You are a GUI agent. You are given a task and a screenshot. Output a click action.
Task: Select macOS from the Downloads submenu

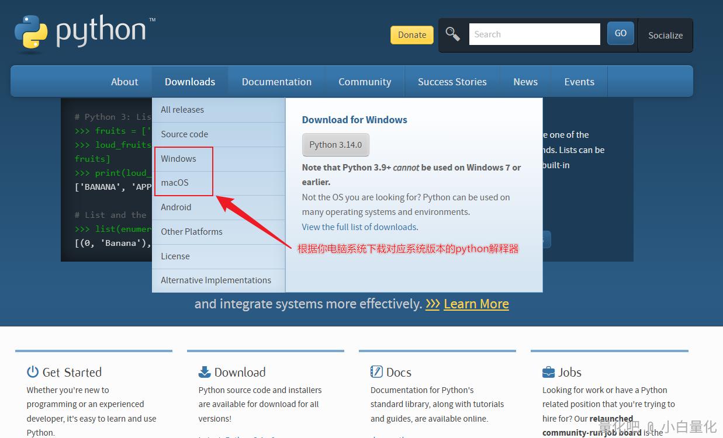175,183
